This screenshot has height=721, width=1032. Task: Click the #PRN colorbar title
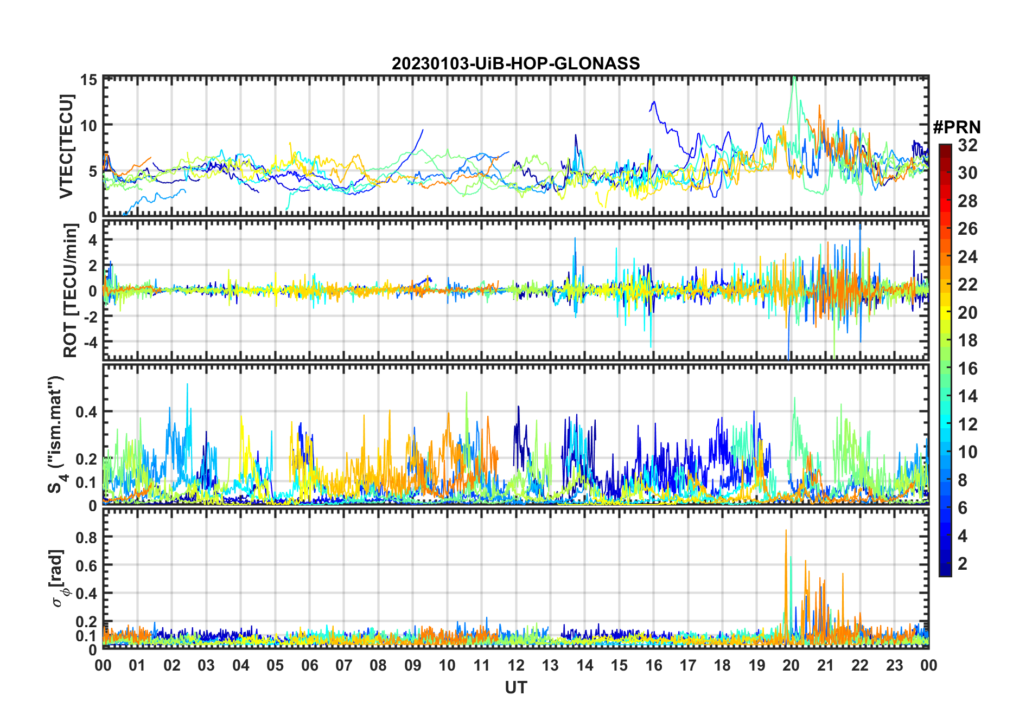click(957, 127)
